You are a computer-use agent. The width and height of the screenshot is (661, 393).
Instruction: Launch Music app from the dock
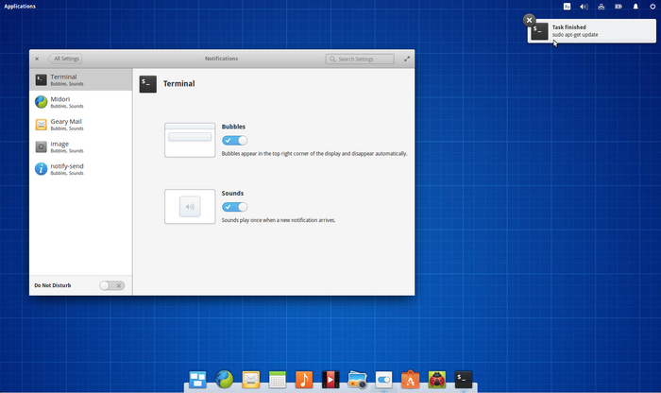[x=304, y=380]
